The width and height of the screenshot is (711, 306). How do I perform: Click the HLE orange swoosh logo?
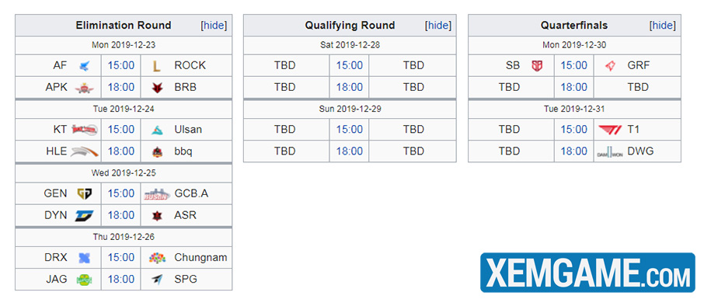85,151
